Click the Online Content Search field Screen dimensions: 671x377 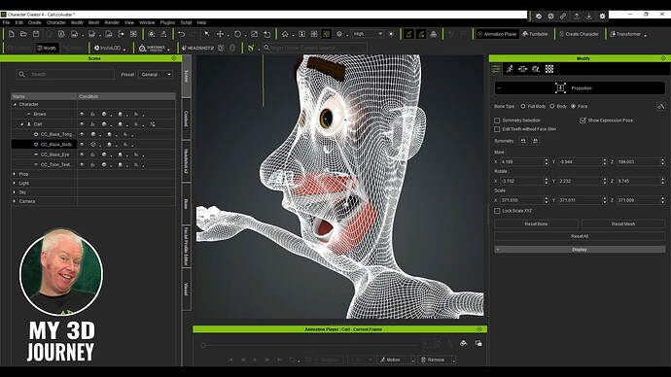pyautogui.click(x=314, y=48)
